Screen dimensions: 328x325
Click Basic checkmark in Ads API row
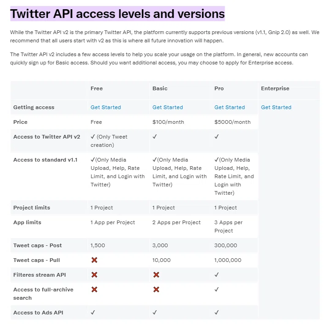[155, 312]
